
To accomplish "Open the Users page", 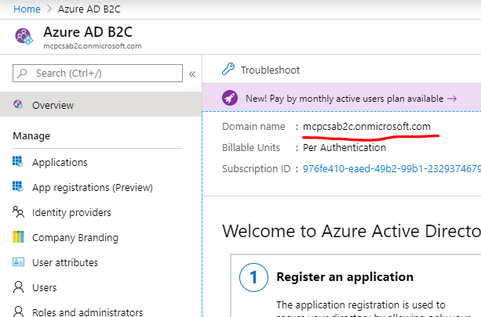I will (45, 287).
